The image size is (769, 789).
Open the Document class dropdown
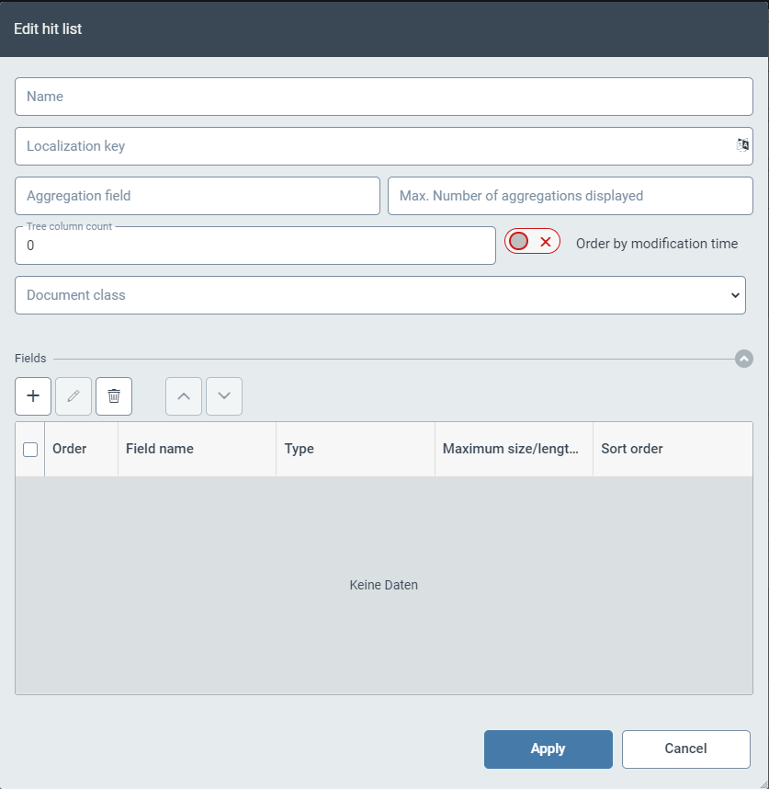[x=380, y=295]
